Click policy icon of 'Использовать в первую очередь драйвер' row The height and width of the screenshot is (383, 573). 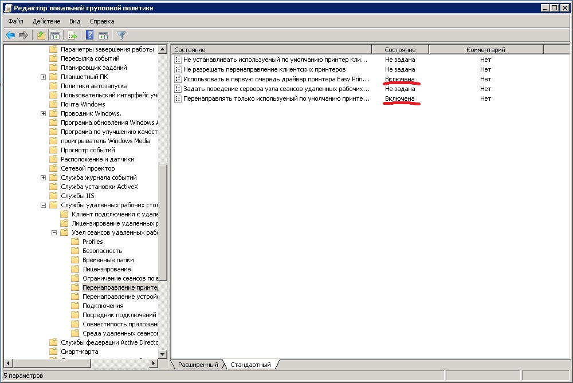(x=178, y=79)
